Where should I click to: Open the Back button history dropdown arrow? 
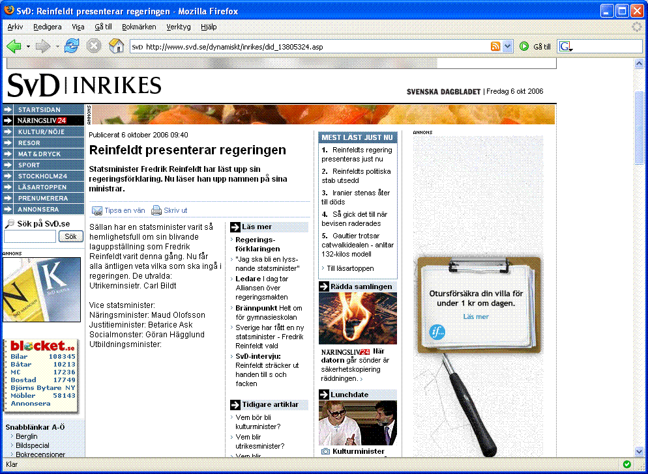(x=28, y=47)
